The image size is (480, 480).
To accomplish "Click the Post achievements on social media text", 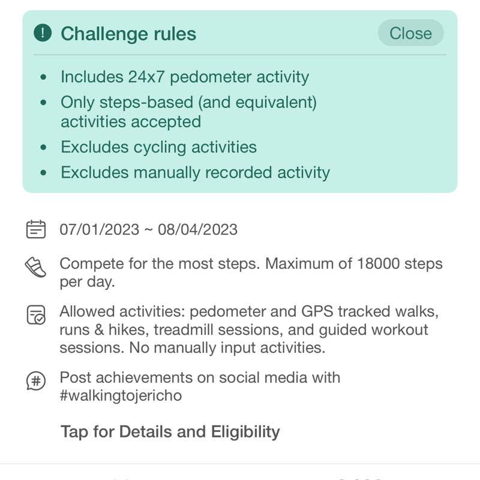I will tap(199, 378).
